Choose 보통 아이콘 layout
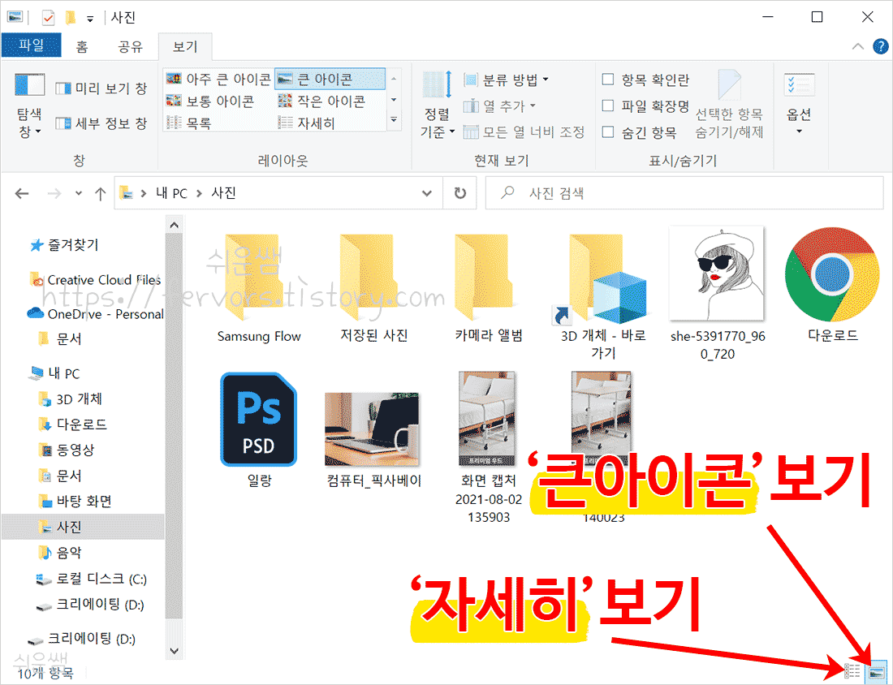Image resolution: width=893 pixels, height=685 pixels. point(209,101)
